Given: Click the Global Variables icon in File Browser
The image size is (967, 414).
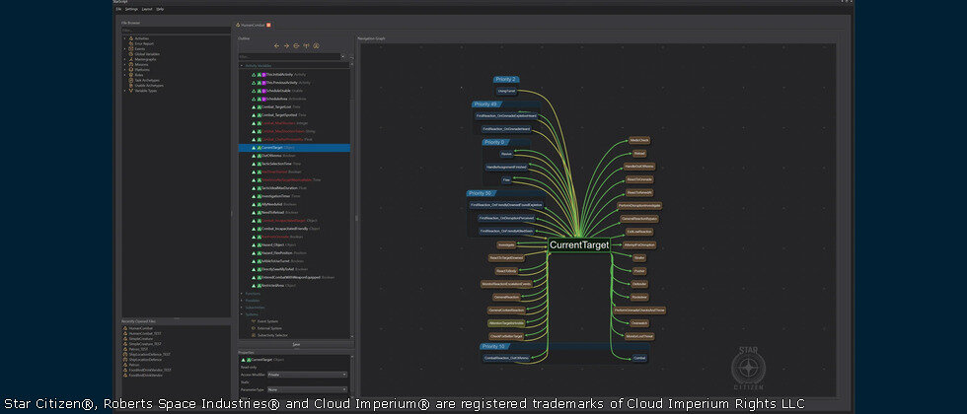Looking at the screenshot, I should pyautogui.click(x=130, y=53).
